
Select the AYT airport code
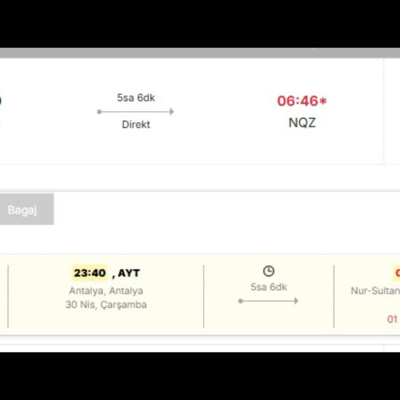click(x=129, y=273)
